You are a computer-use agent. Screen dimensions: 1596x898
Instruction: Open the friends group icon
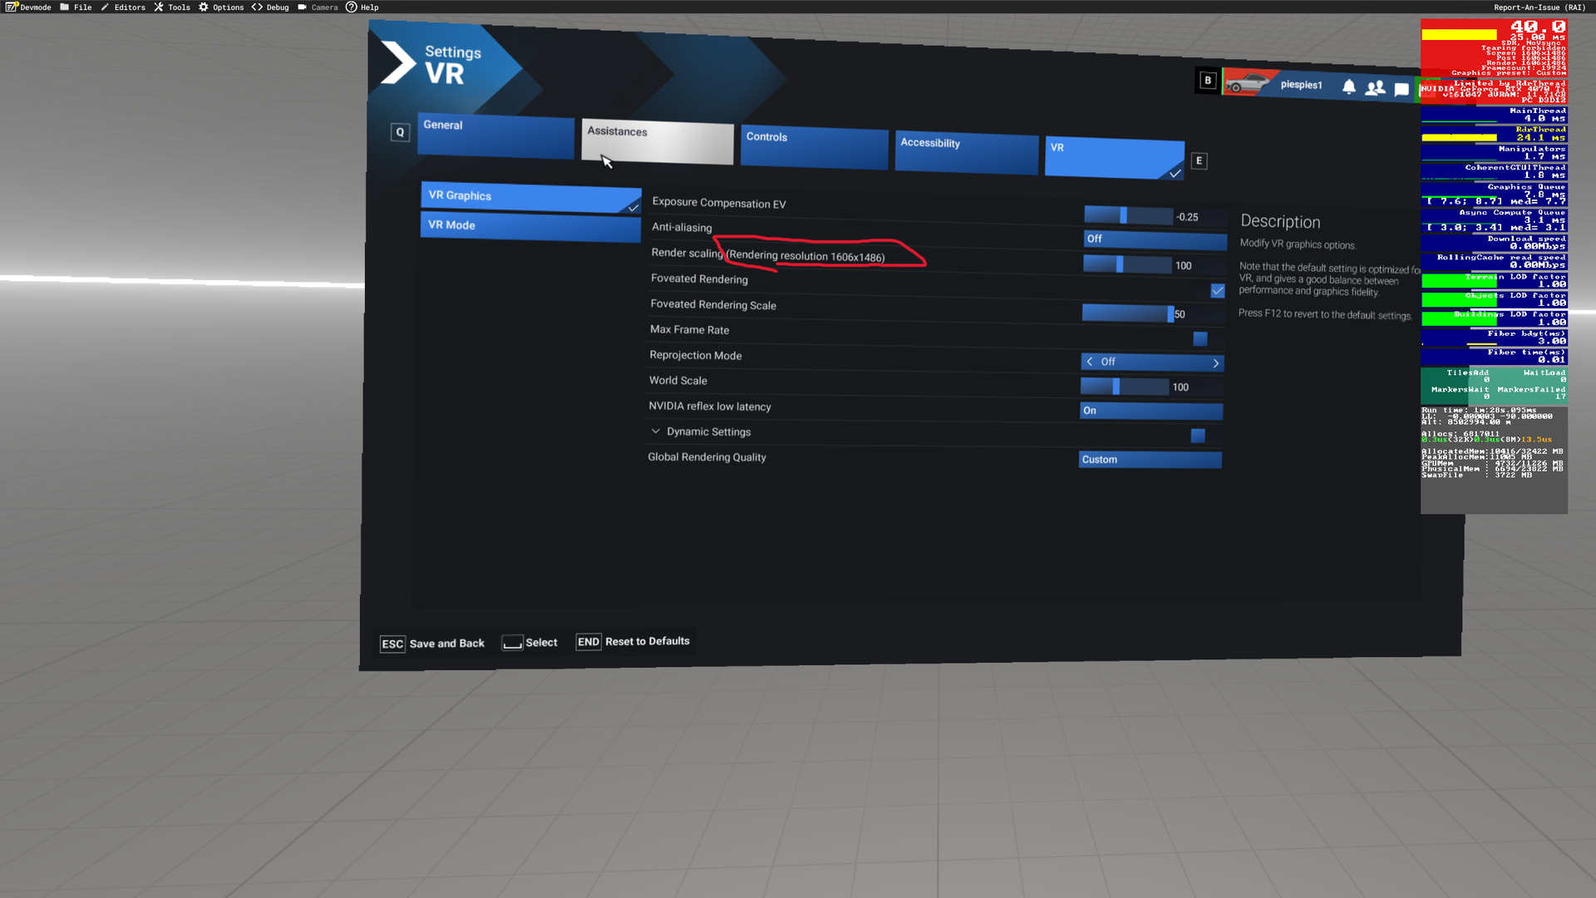[x=1375, y=87]
